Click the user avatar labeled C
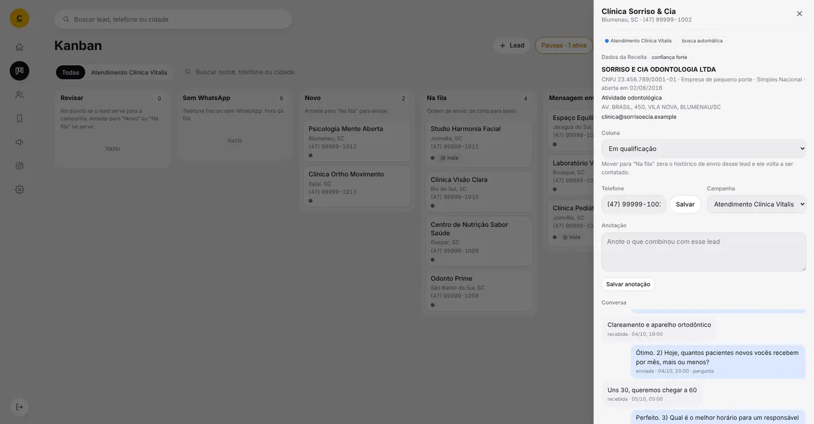 click(x=19, y=18)
